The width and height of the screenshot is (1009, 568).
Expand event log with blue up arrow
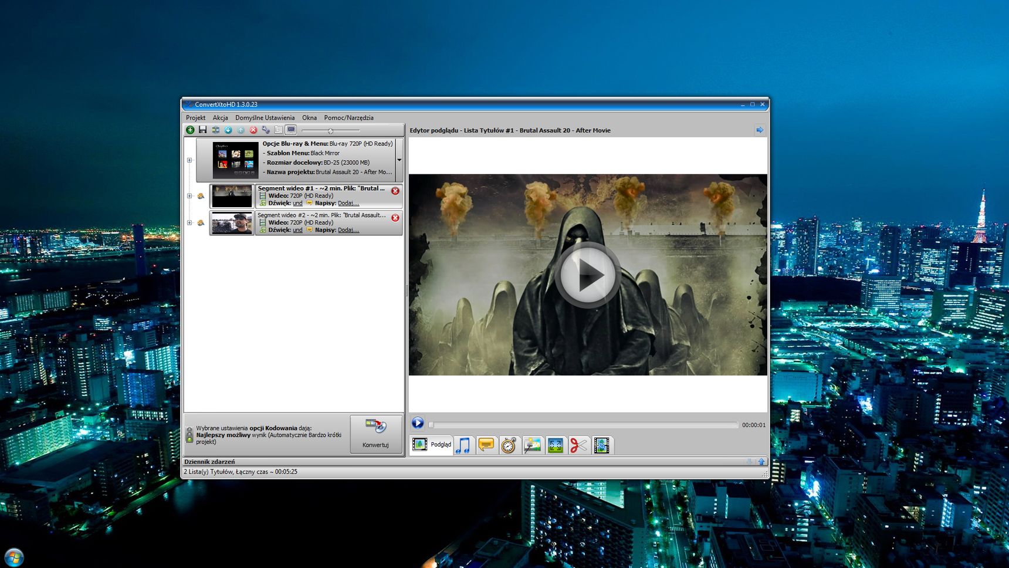(761, 462)
